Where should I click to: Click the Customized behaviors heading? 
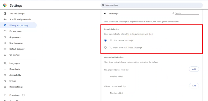pyautogui.click(x=114, y=58)
